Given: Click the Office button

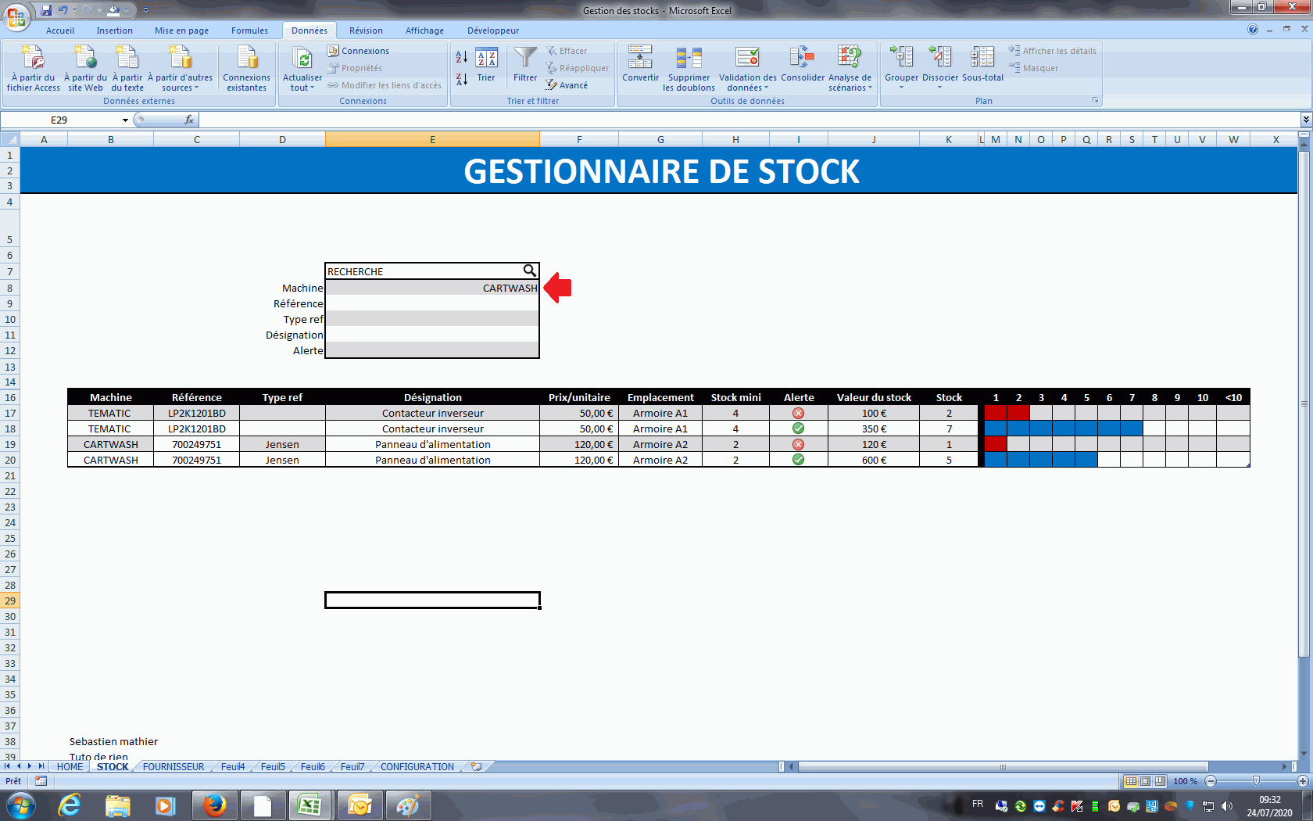Looking at the screenshot, I should 16,16.
